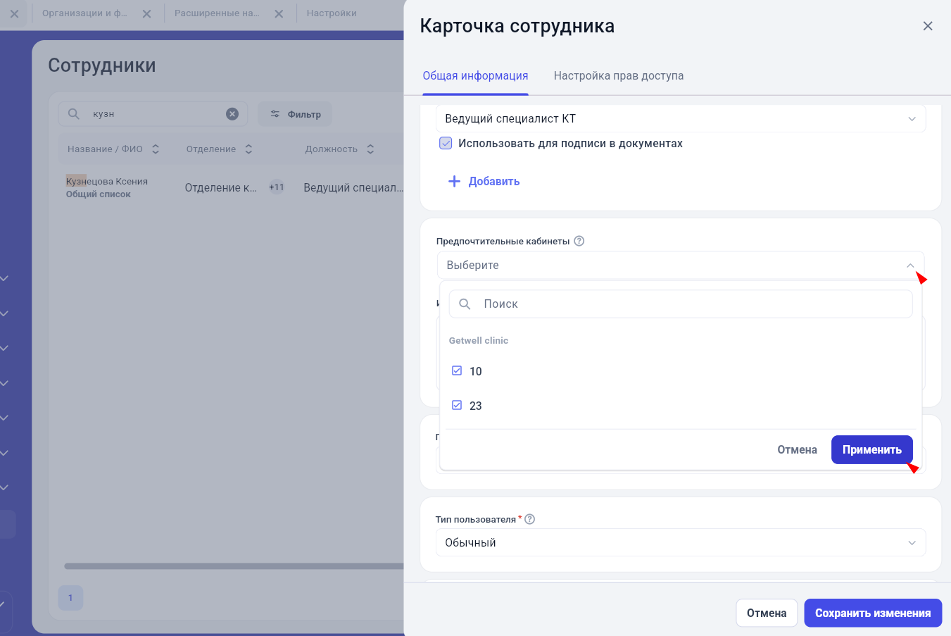Open the Настройки tab

tap(332, 13)
